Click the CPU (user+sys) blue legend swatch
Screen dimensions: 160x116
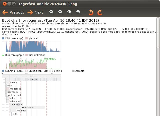tap(3, 38)
